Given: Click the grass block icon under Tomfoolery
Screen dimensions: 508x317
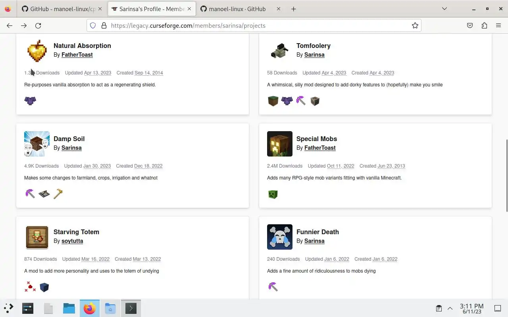Looking at the screenshot, I should pos(273,101).
